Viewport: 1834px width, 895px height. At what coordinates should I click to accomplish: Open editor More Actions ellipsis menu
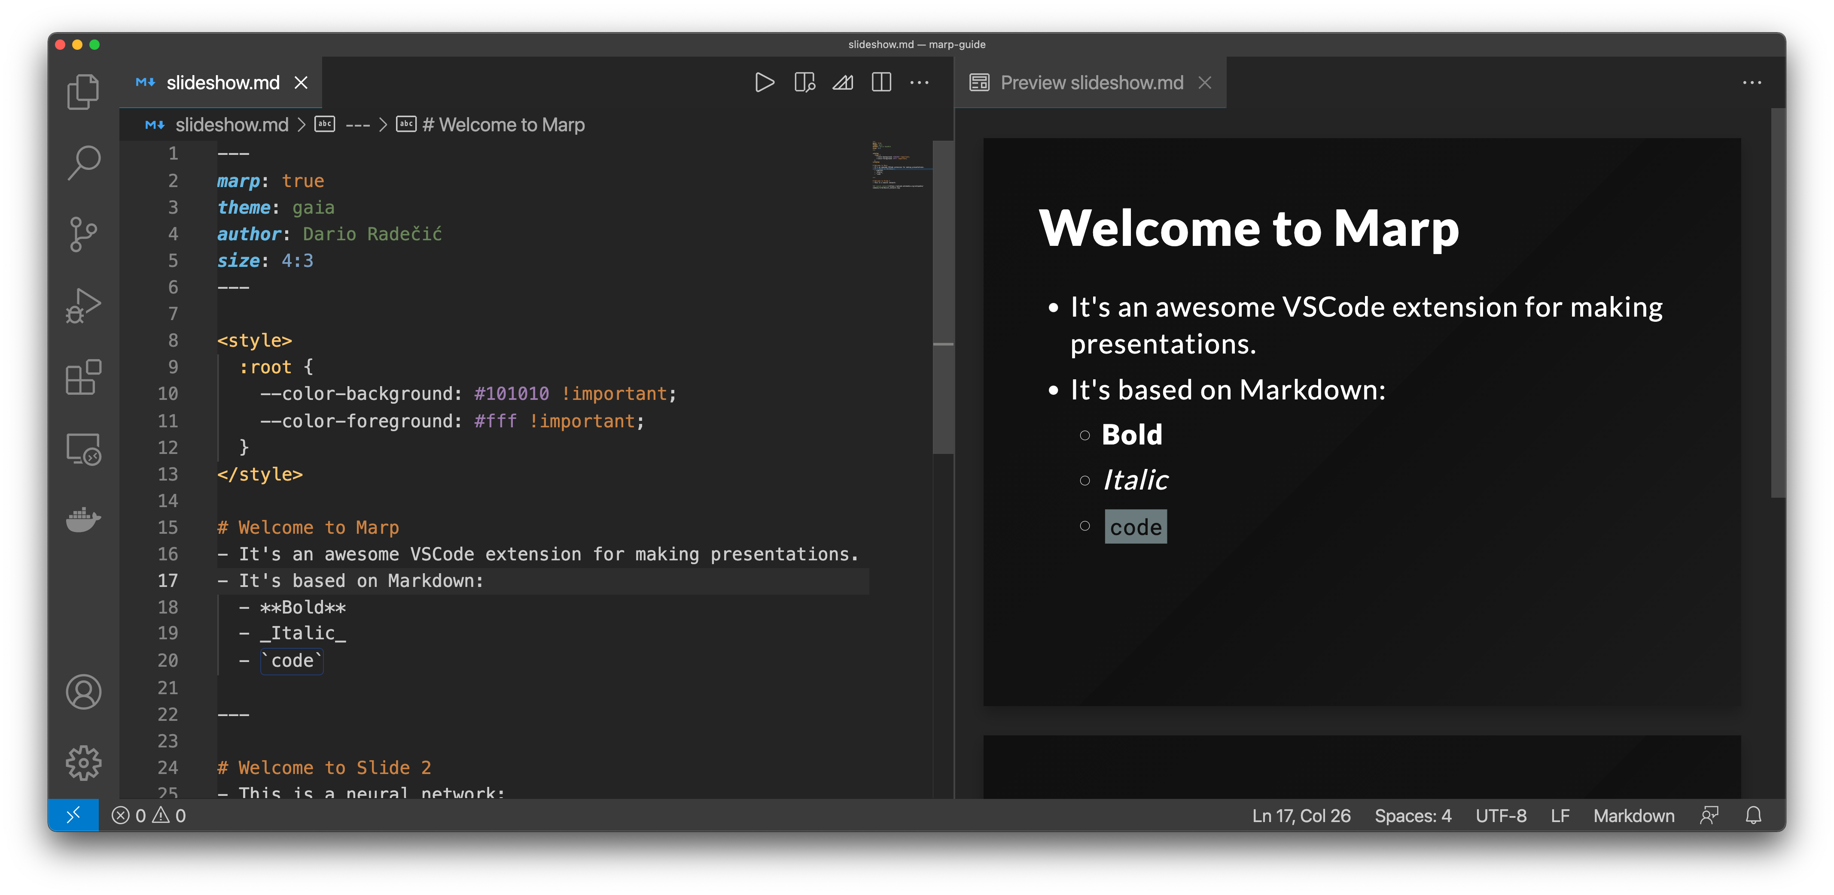[919, 82]
